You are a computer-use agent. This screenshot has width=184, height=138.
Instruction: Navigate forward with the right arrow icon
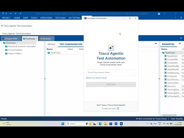(20, 14)
